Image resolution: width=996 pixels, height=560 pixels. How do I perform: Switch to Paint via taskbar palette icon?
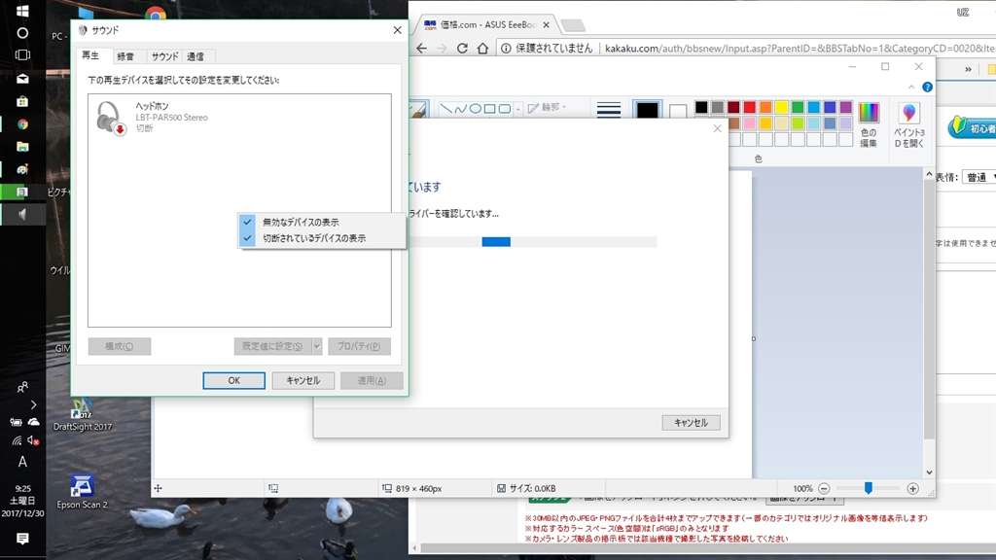[x=22, y=169]
